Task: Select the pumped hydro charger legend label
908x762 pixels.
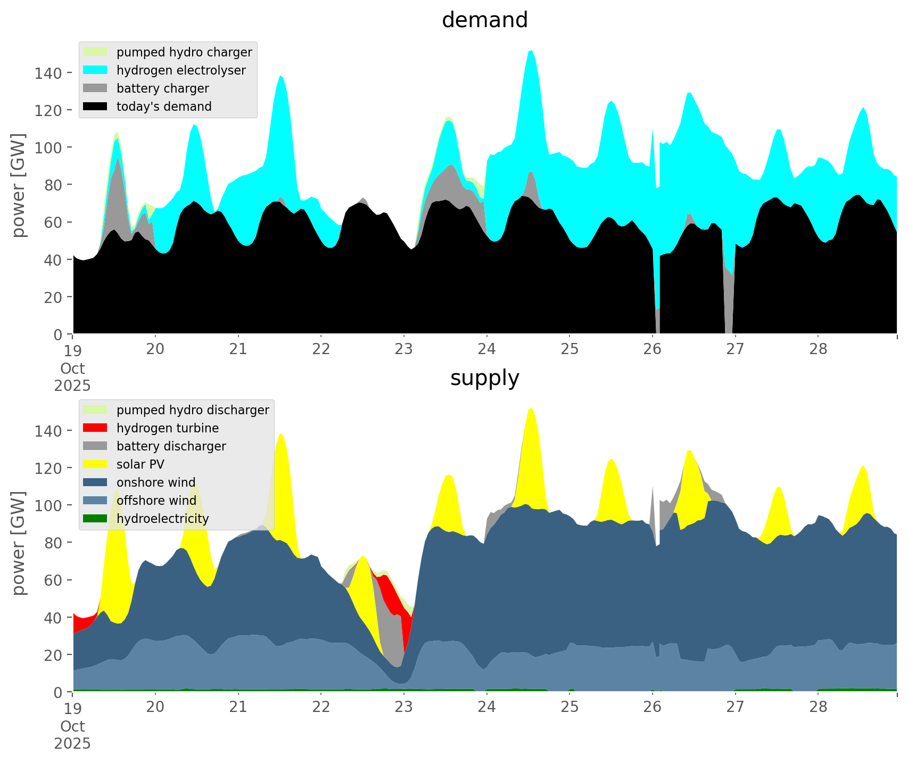Action: tap(184, 52)
